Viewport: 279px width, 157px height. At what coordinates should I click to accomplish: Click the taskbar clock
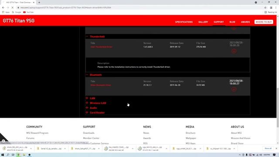click(x=267, y=155)
